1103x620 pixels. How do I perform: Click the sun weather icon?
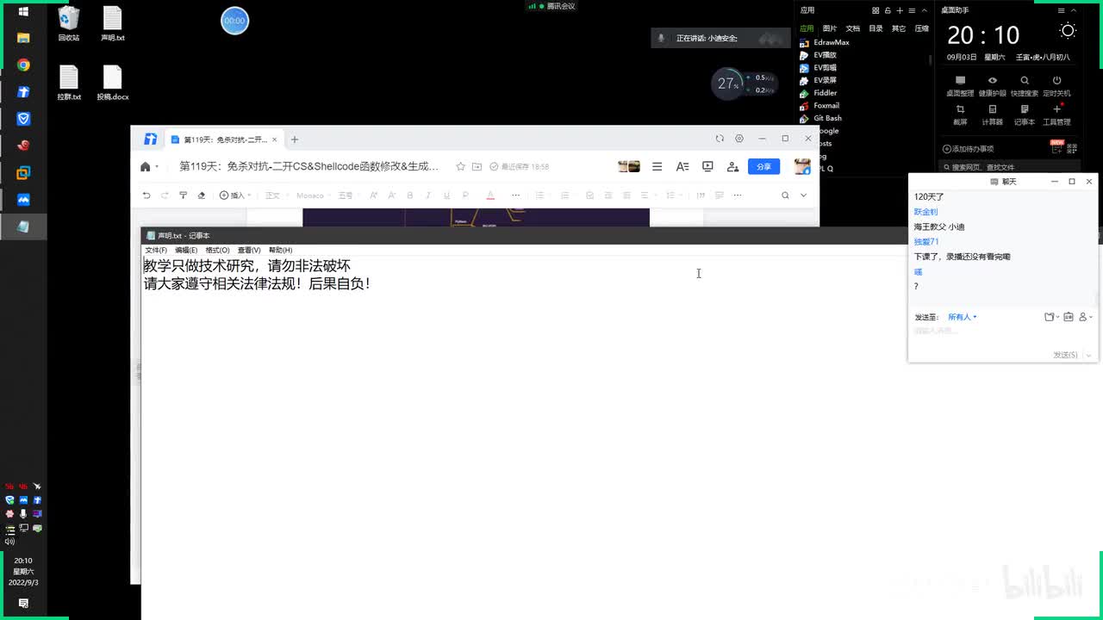click(1068, 31)
